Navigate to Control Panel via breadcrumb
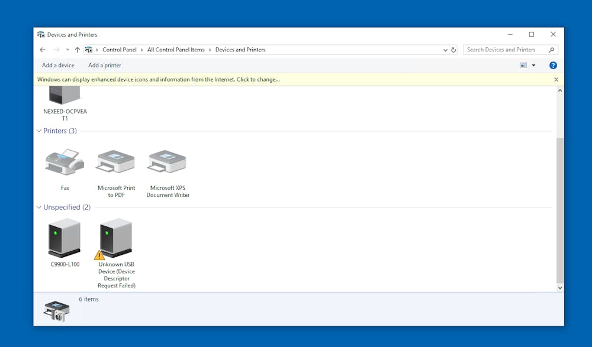Viewport: 592px width, 347px height. (120, 50)
